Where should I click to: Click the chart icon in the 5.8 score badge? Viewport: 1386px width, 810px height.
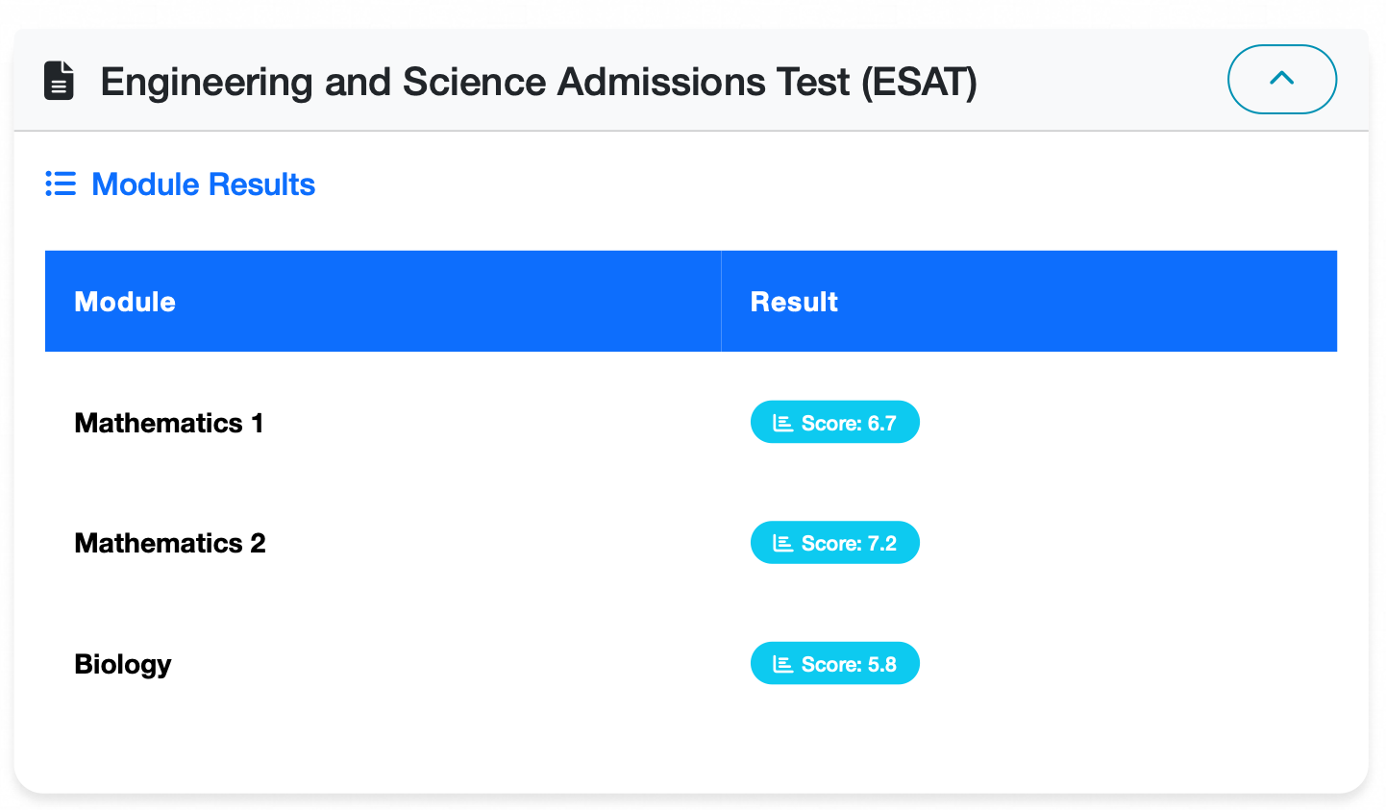[x=783, y=664]
